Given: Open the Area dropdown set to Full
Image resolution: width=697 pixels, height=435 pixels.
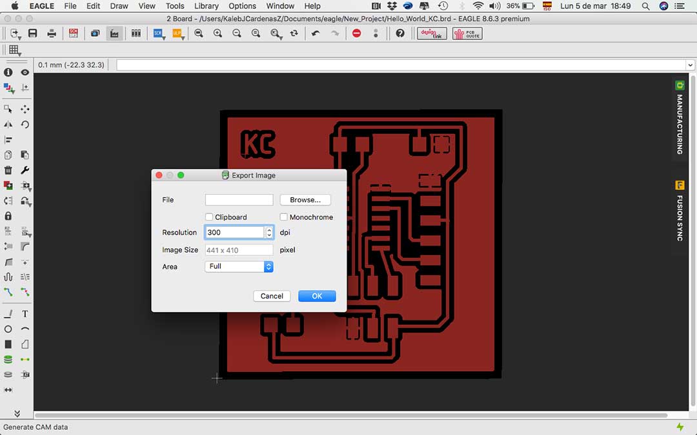Looking at the screenshot, I should pyautogui.click(x=239, y=266).
